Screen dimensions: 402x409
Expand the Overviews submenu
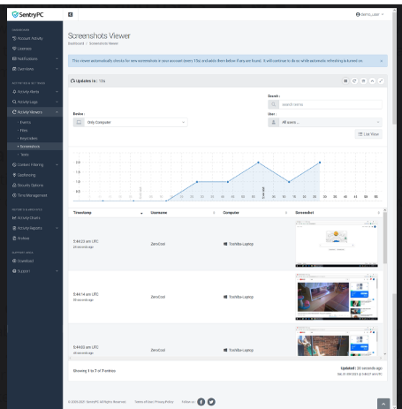click(34, 69)
